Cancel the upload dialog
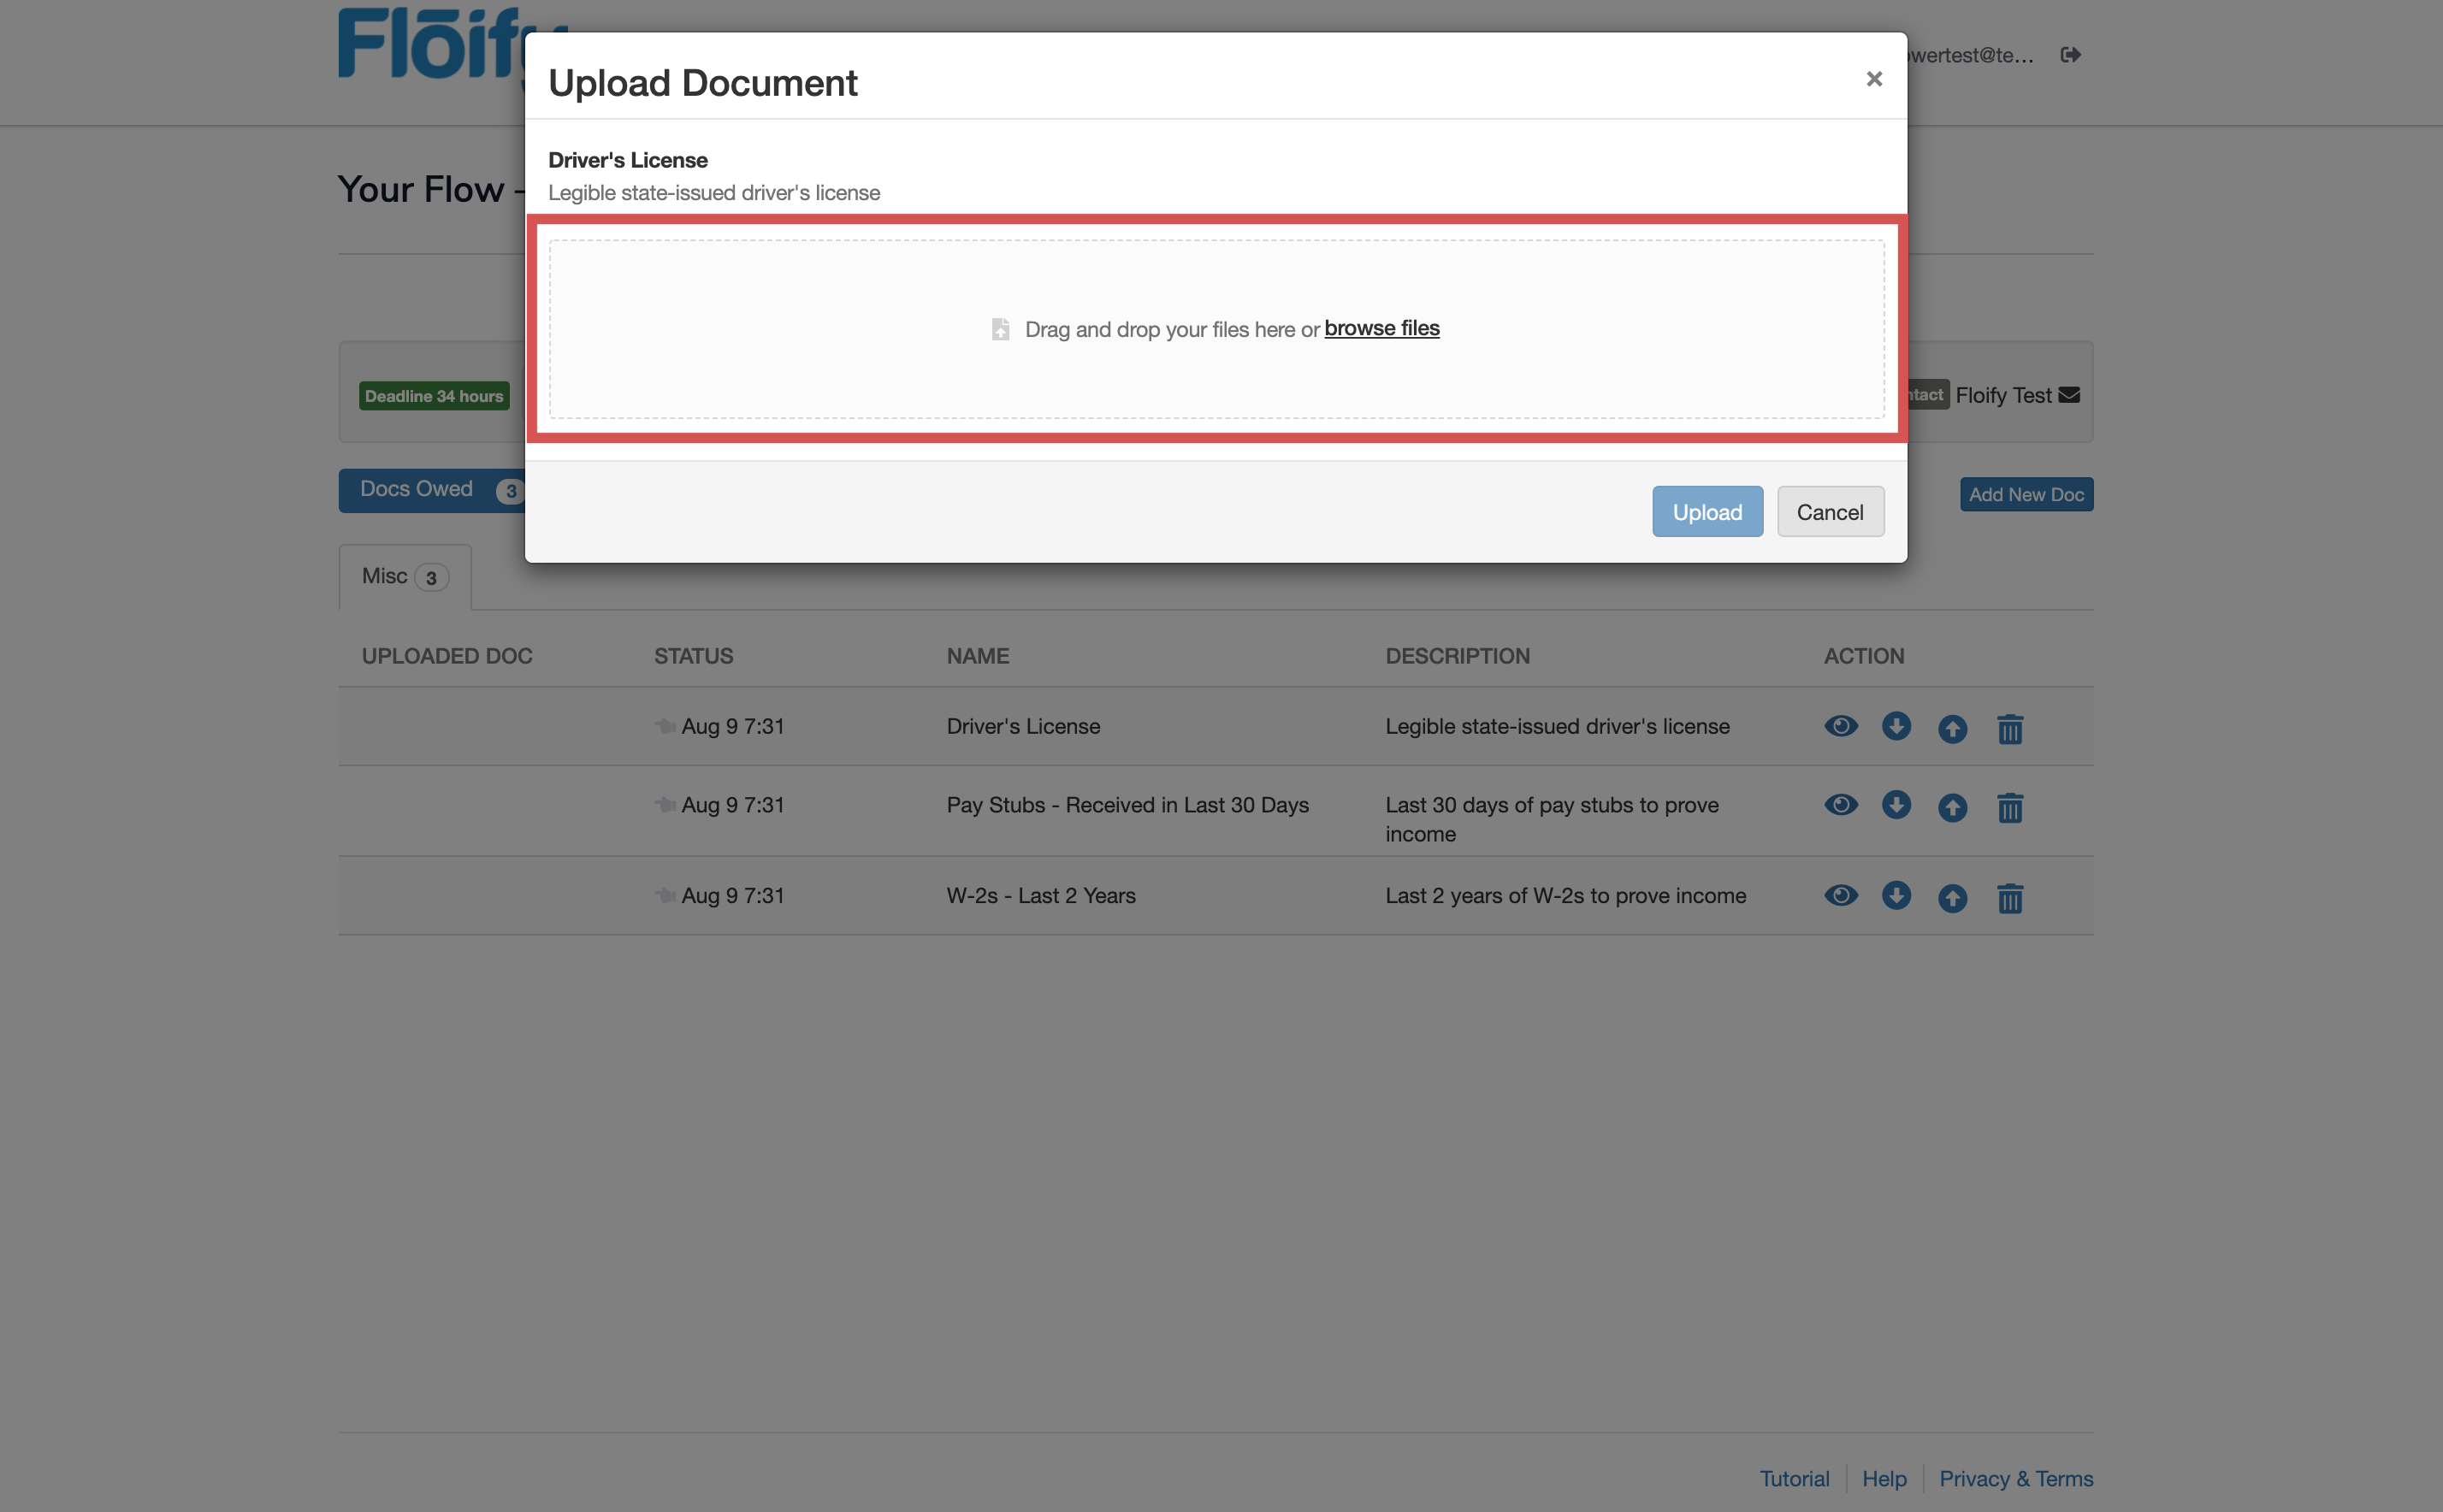The image size is (2443, 1512). 1829,512
